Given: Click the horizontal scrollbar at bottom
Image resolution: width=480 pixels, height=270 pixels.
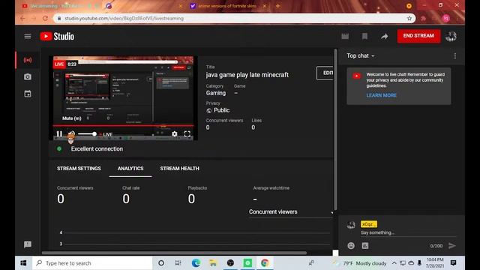Looking at the screenshot, I should coord(174,253).
